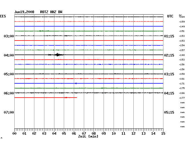Click the 15 minute axis tick label
This screenshot has height=141, width=186.
pyautogui.click(x=163, y=134)
